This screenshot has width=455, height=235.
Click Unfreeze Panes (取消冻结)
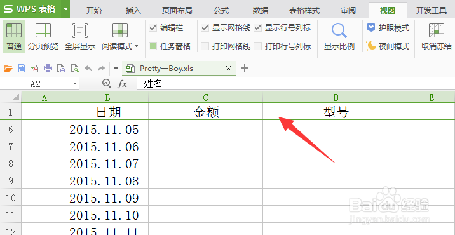pos(437,36)
